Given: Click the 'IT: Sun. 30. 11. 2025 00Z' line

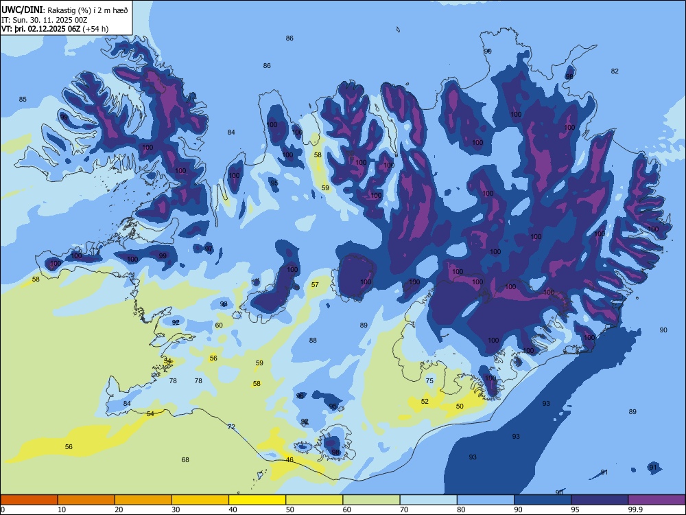Looking at the screenshot, I should pyautogui.click(x=45, y=20).
